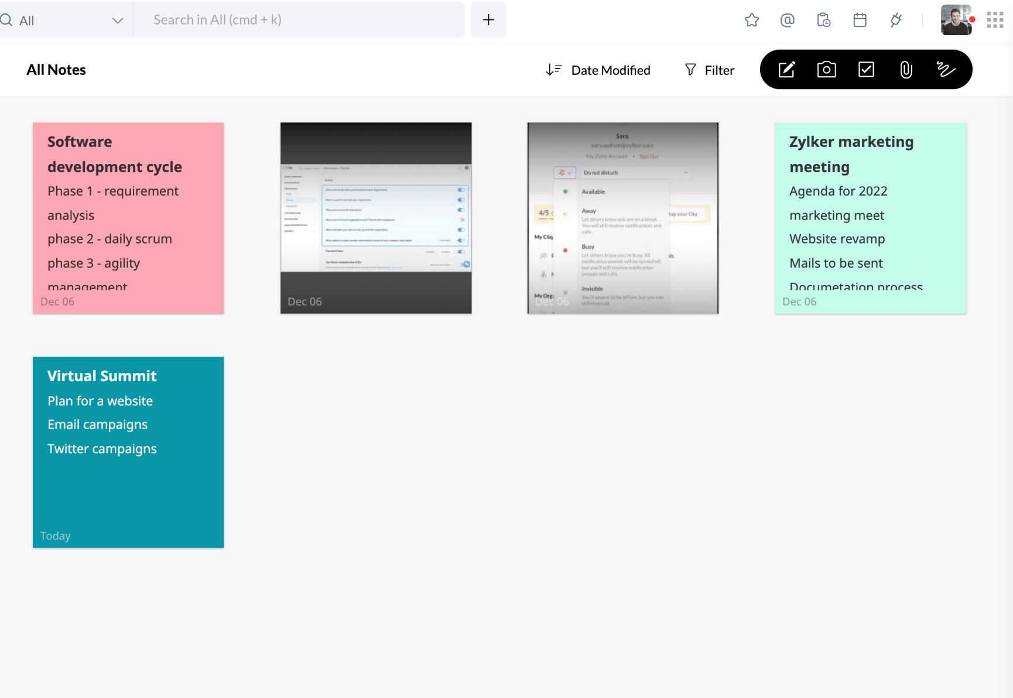Click the Search in All input field
This screenshot has width=1013, height=698.
point(300,19)
